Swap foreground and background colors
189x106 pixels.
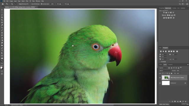(x=3, y=66)
